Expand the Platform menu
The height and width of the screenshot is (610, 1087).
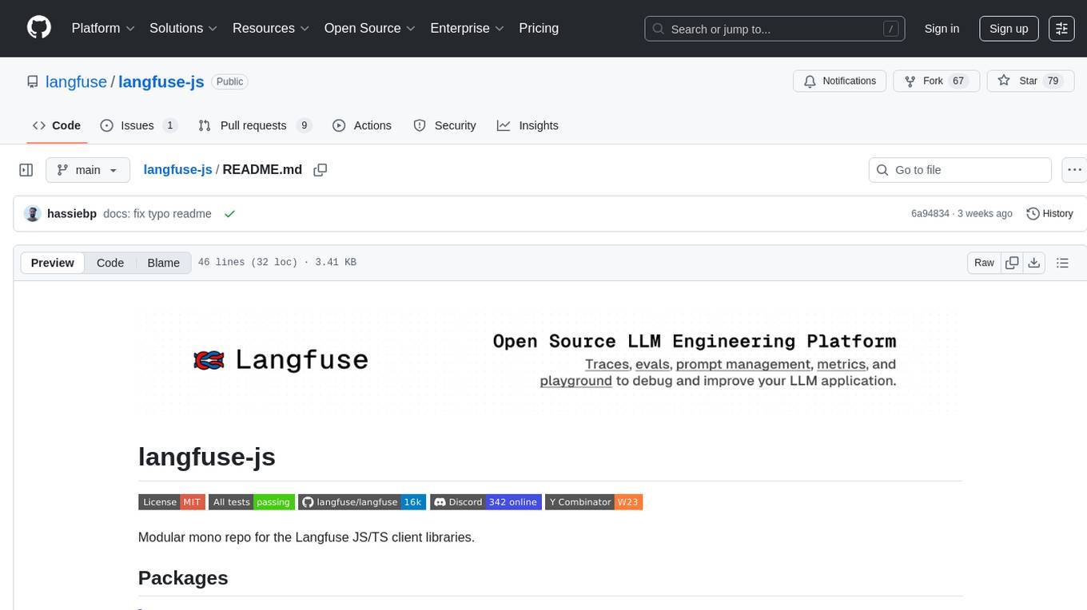click(x=103, y=28)
